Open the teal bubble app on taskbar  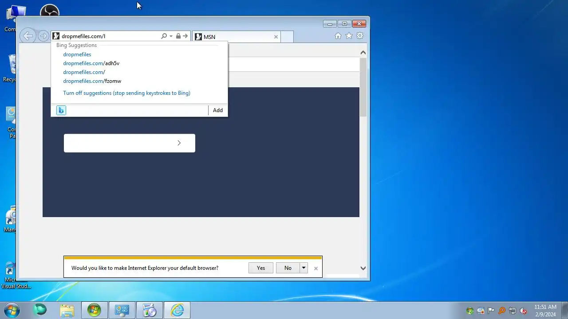pyautogui.click(x=40, y=310)
